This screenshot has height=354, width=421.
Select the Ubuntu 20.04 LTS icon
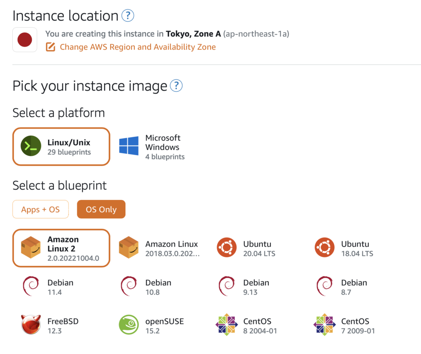click(227, 248)
